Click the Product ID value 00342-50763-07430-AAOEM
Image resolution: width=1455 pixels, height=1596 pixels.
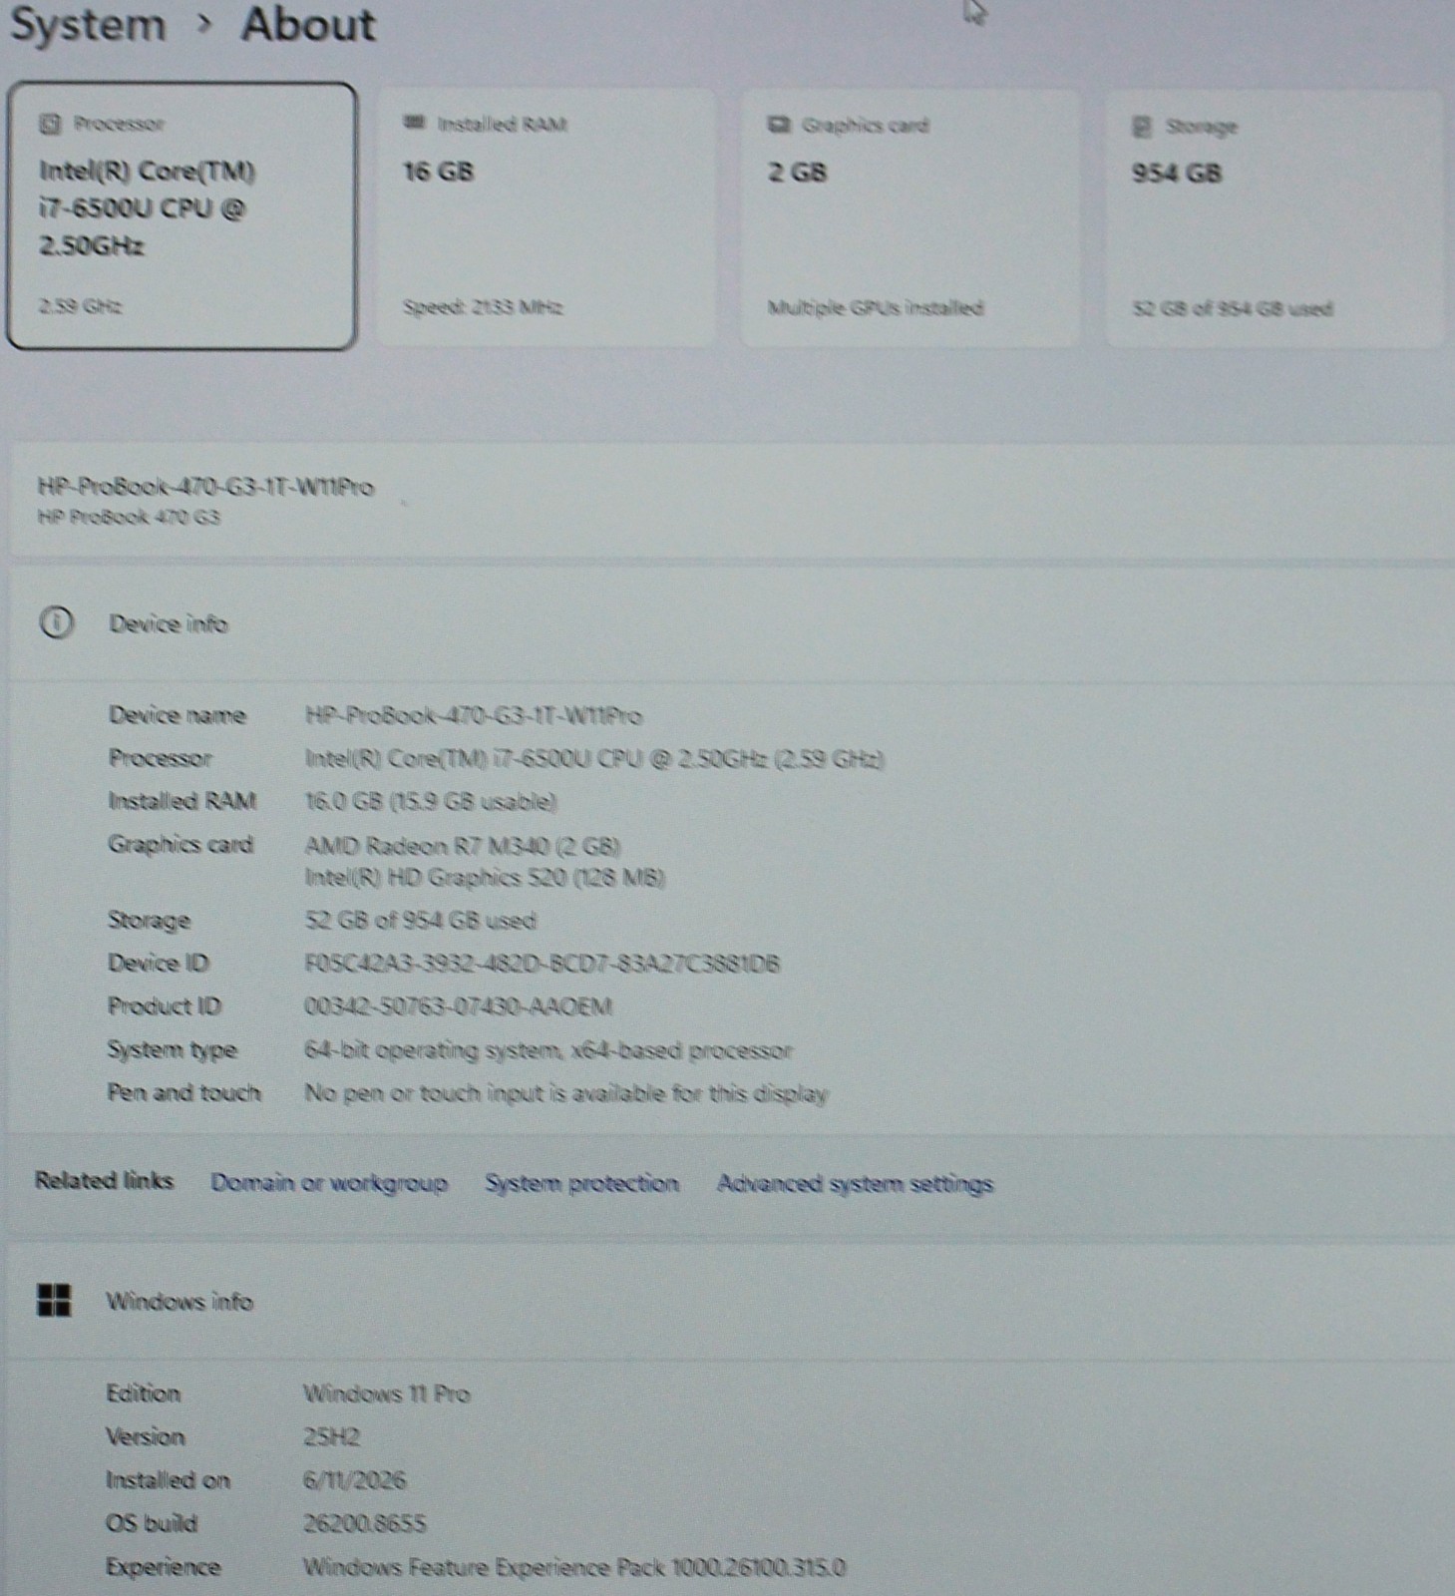[459, 1006]
